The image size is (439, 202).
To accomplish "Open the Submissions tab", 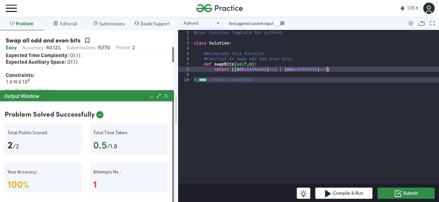I will pyautogui.click(x=109, y=23).
